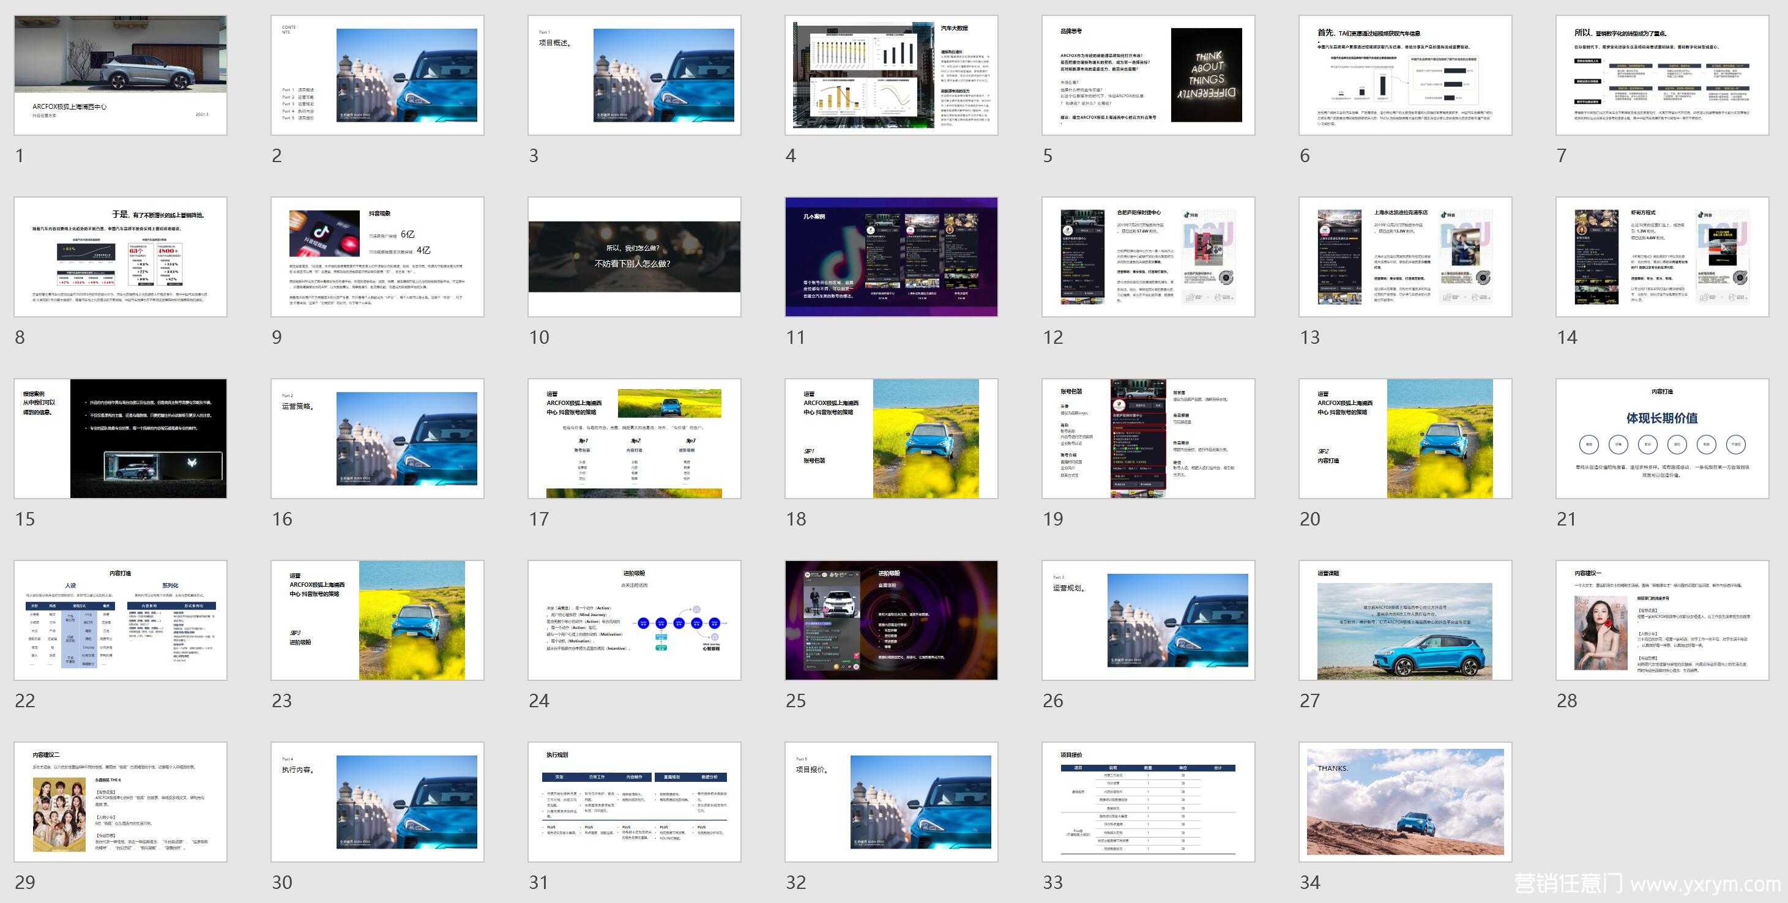Click slide 7 thumbnail
Viewport: 1788px width, 903px height.
click(1663, 75)
